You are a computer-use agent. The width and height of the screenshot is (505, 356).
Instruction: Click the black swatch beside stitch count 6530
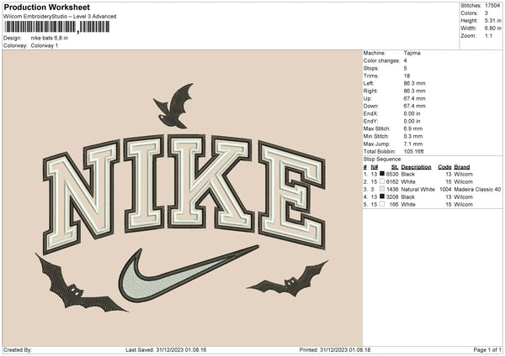point(382,174)
